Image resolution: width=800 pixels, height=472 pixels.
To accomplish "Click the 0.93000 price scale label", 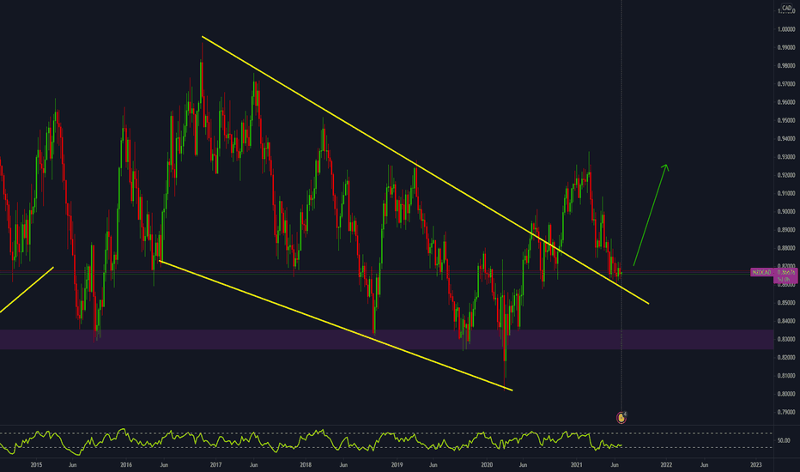I will [x=786, y=157].
